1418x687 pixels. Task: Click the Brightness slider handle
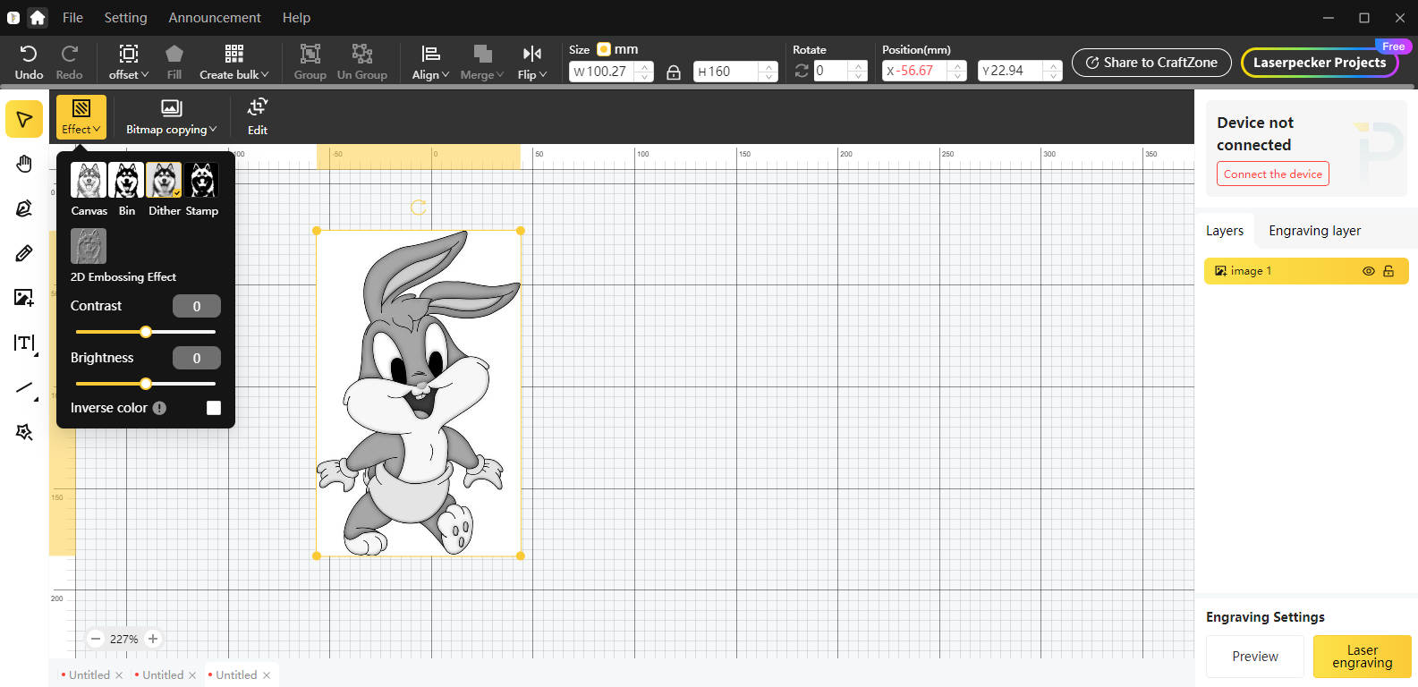(146, 384)
